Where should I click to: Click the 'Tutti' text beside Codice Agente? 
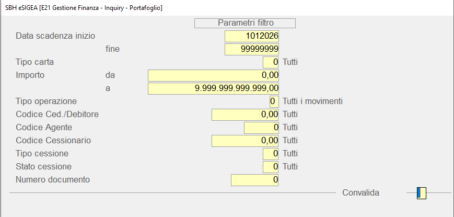click(290, 127)
